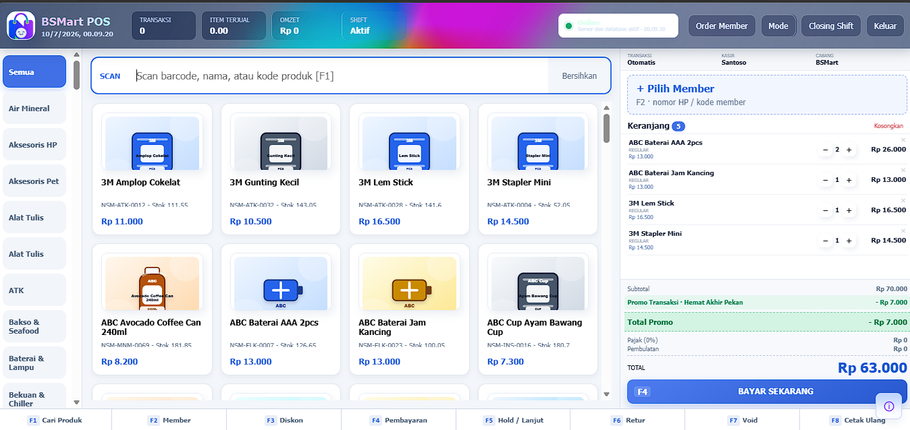Decrease quantity of ABC Baterai Jam Kancing
Image resolution: width=910 pixels, height=430 pixels.
click(825, 180)
